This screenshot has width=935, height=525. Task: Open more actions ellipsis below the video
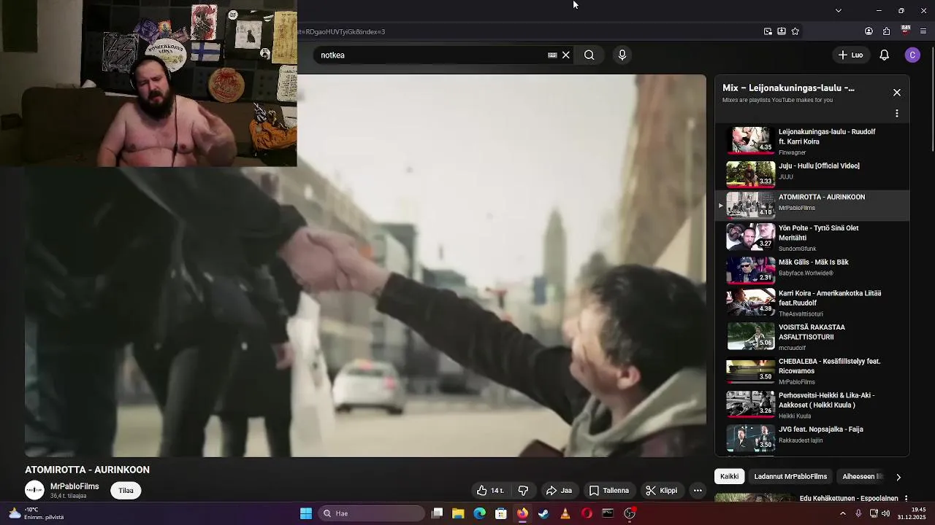pyautogui.click(x=698, y=491)
